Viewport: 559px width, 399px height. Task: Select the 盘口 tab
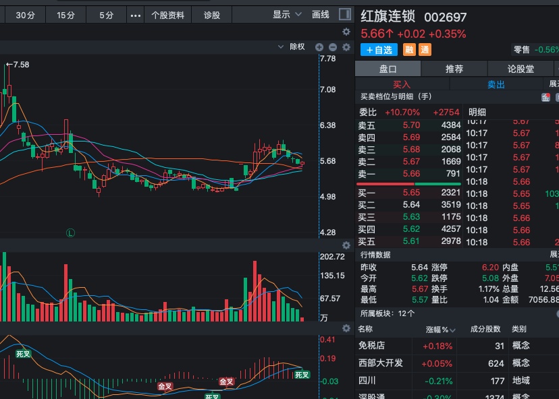pyautogui.click(x=388, y=69)
